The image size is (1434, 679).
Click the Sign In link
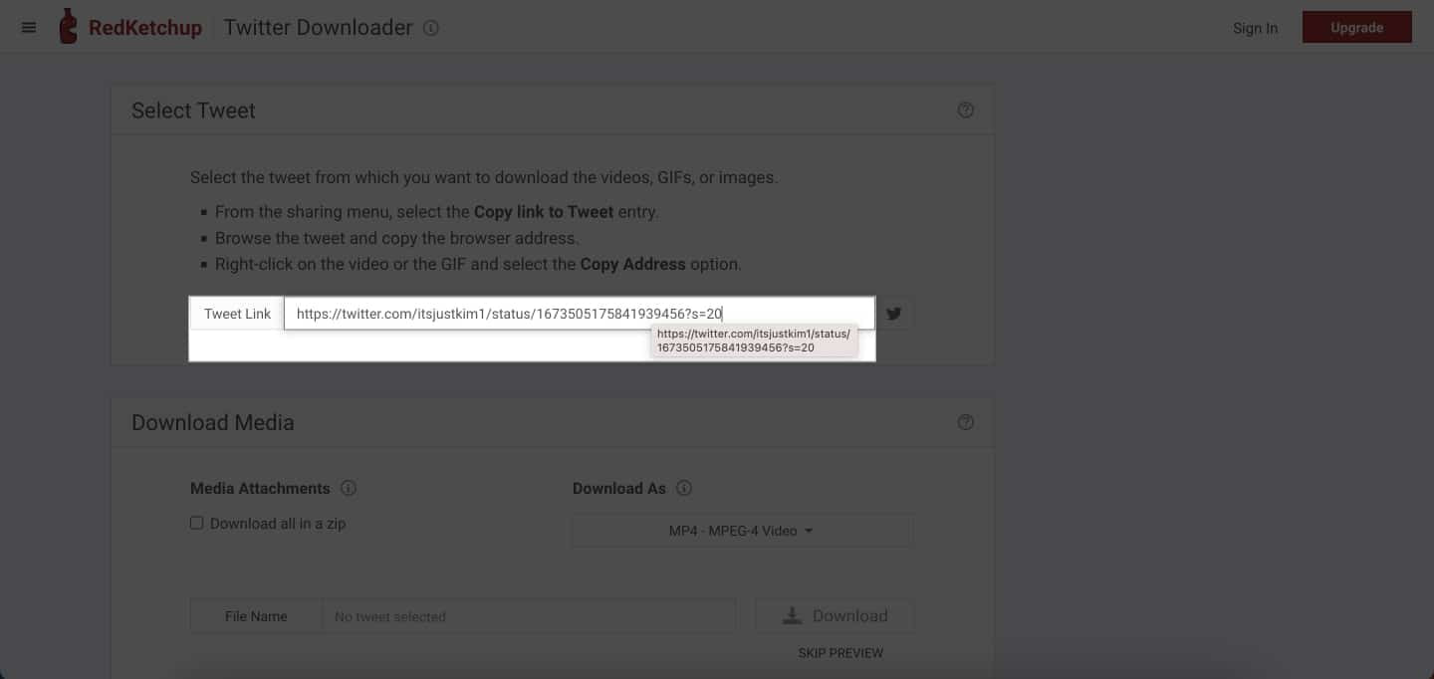click(x=1255, y=28)
